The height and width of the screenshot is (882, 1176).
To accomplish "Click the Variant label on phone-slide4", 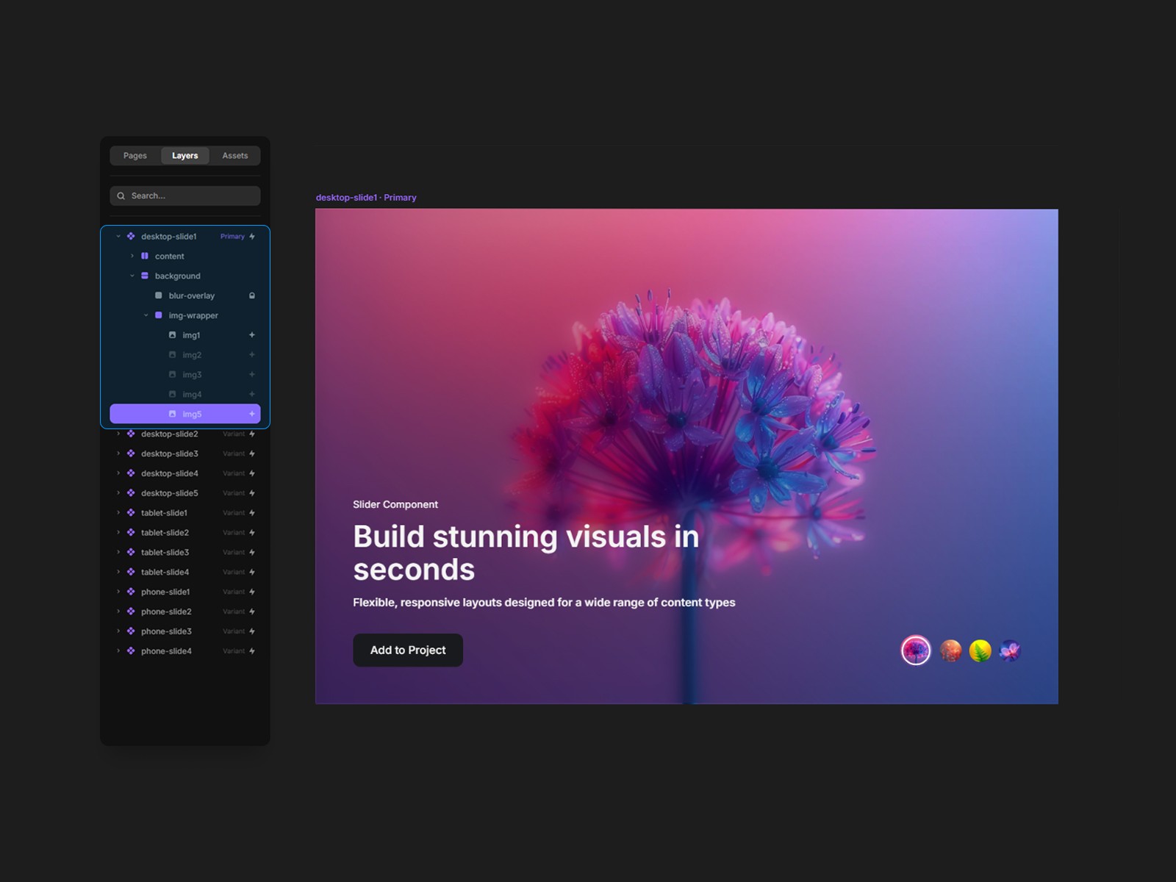I will [234, 651].
